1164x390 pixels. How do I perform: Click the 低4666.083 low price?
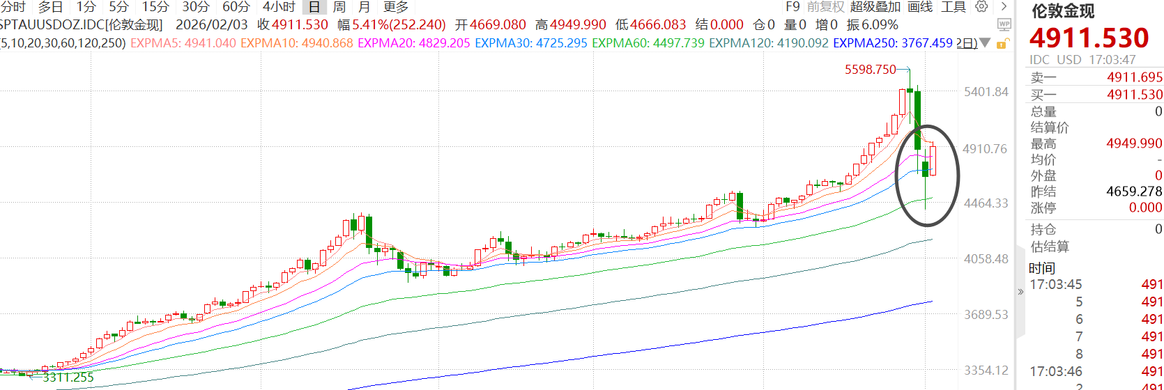(x=651, y=25)
